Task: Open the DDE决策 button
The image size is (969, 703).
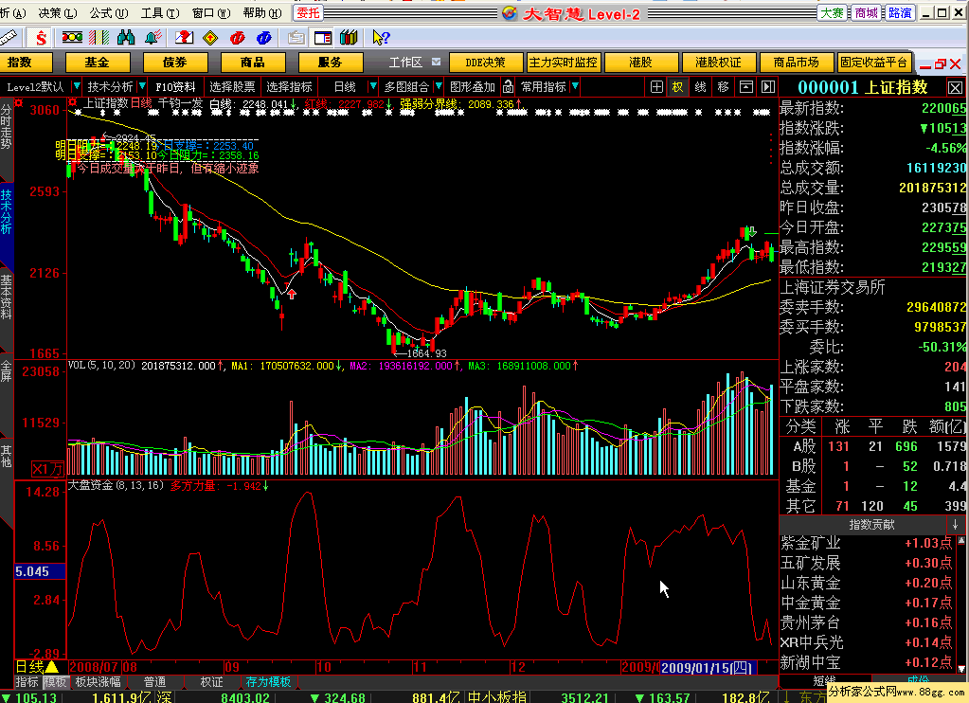Action: point(486,63)
